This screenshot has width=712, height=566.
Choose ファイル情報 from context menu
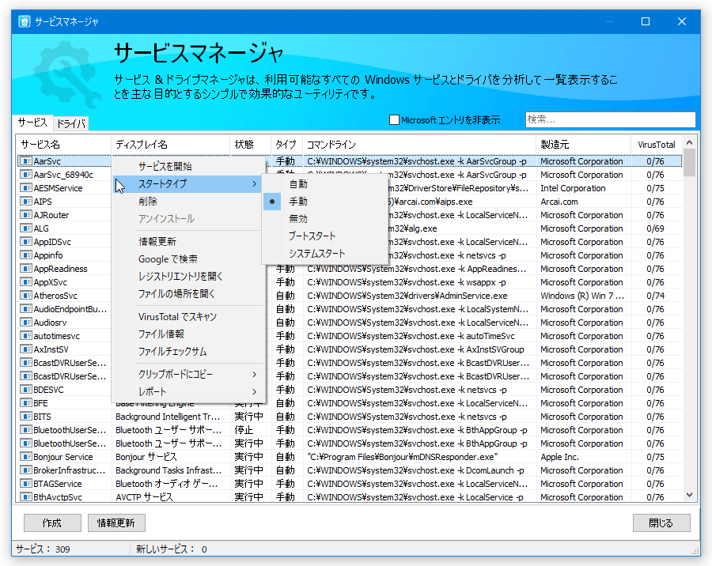pyautogui.click(x=187, y=334)
